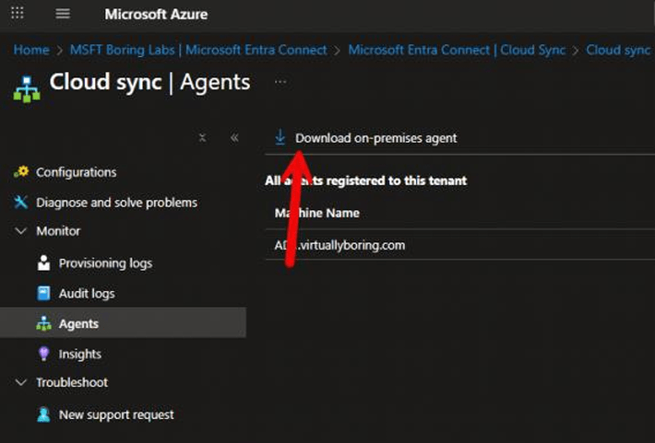Open Provisioning logs page
Screen dimensions: 655x443
105,263
